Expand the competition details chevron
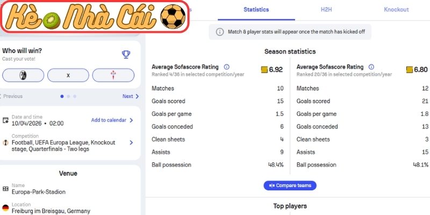430x215 pixels. (131, 142)
